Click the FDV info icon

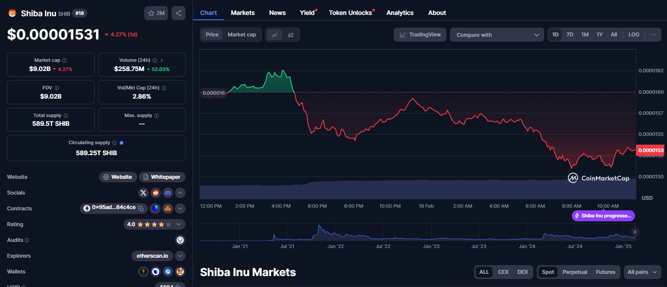pyautogui.click(x=57, y=88)
